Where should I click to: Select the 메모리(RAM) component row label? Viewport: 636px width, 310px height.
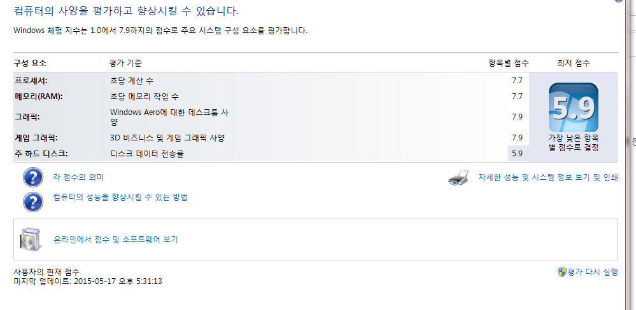tap(38, 97)
